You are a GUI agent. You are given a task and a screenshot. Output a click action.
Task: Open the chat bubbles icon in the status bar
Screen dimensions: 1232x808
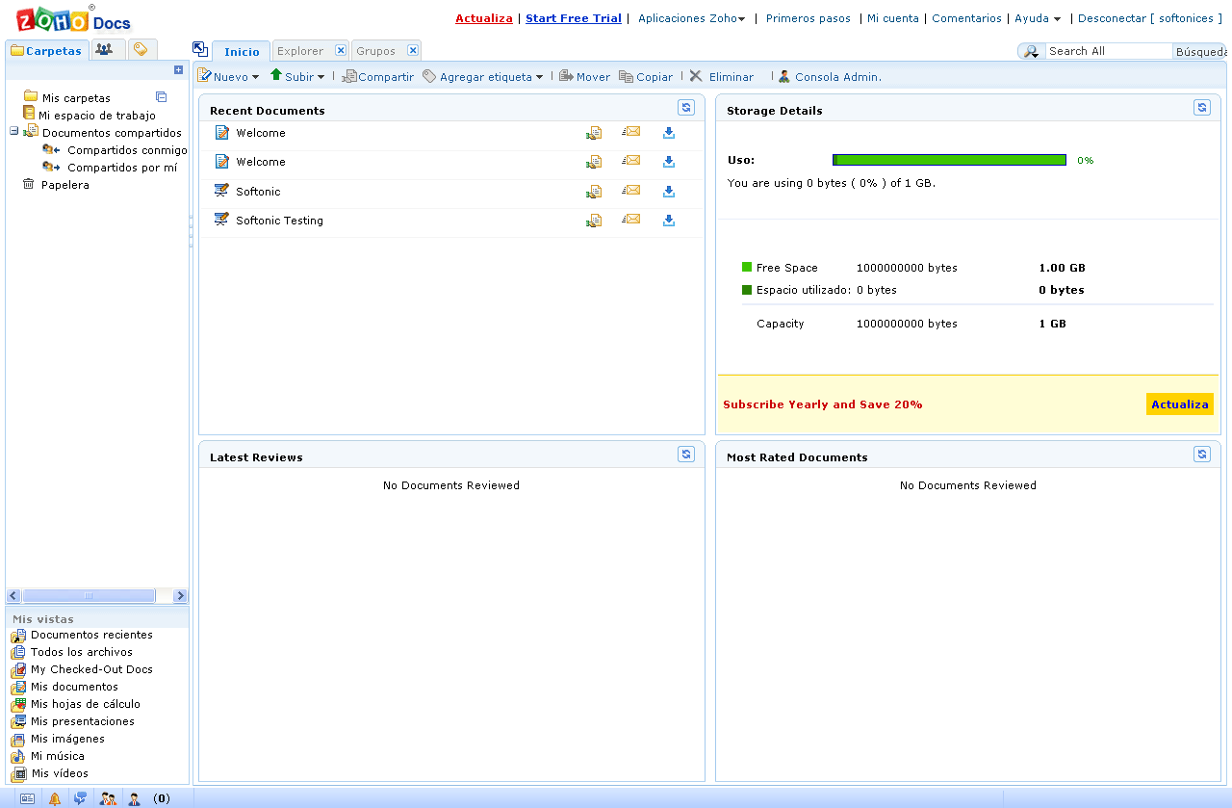pos(81,798)
